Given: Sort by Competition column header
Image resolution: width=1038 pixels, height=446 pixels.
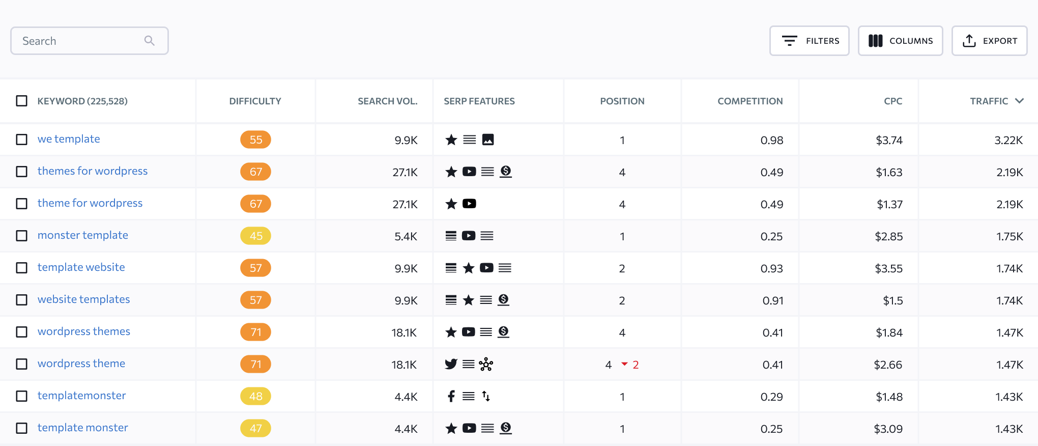Looking at the screenshot, I should click(x=750, y=101).
